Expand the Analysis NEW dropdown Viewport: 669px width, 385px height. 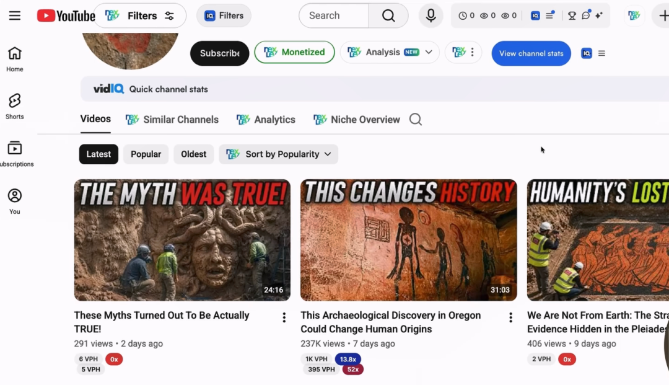pos(390,52)
